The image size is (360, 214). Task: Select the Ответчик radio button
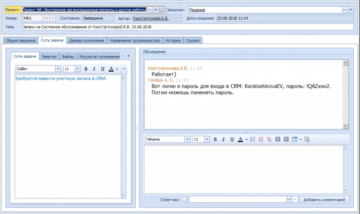coord(185,200)
